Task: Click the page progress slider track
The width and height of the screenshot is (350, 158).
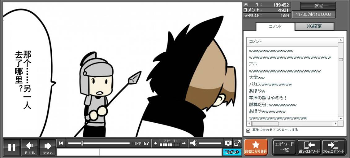Action: (105, 143)
